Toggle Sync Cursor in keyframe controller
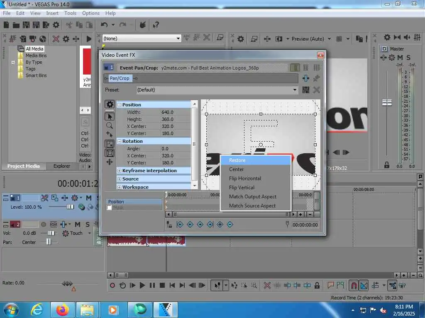Viewport: 425px width, 318px height. [169, 224]
